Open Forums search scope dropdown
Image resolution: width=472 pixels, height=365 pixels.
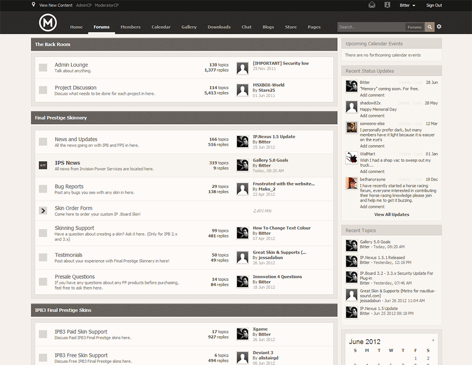click(414, 27)
